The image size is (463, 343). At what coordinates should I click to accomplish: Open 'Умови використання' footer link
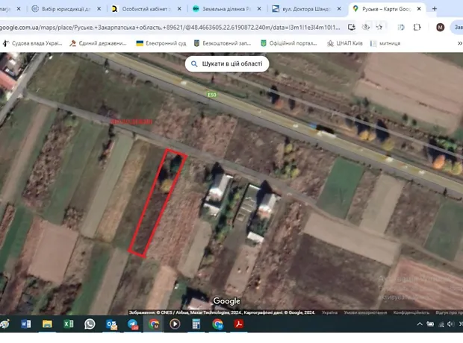365,312
